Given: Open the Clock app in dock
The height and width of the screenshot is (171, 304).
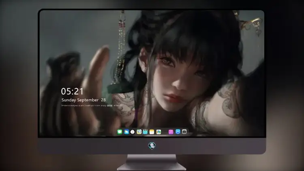Looking at the screenshot, I should point(133,132).
